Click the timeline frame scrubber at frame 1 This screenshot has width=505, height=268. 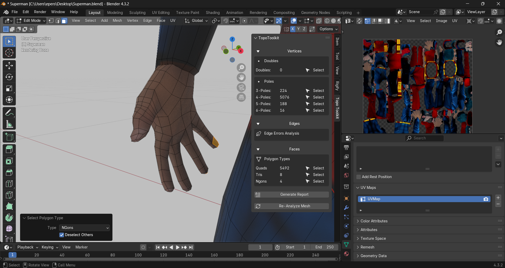[12, 255]
